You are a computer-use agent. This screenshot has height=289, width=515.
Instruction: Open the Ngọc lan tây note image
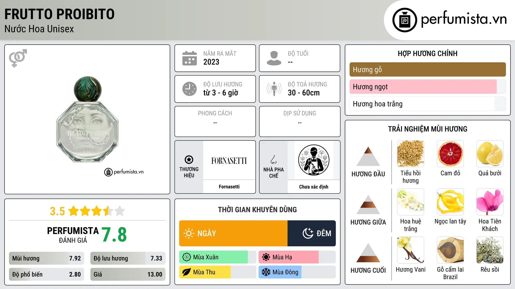[450, 202]
